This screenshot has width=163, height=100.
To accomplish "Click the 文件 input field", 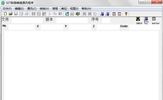I will 27,20.
